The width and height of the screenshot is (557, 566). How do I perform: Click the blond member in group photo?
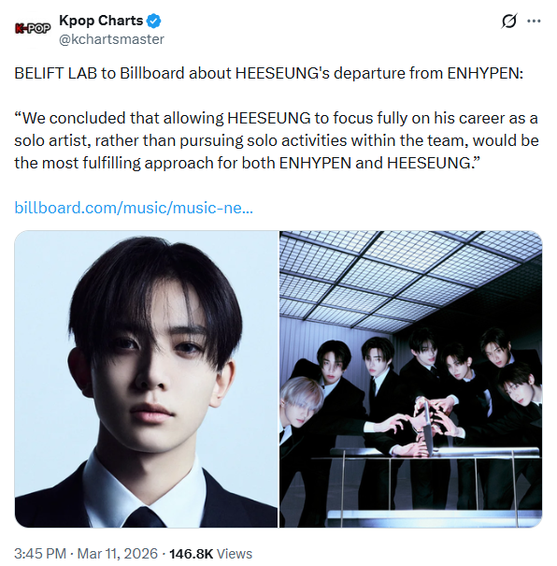pyautogui.click(x=301, y=402)
